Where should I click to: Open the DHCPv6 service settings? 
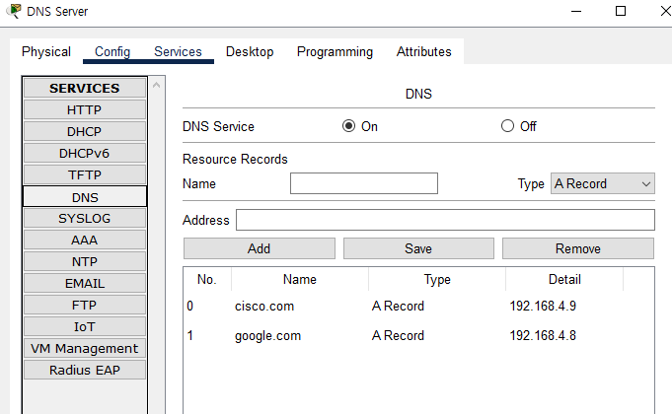pos(85,153)
